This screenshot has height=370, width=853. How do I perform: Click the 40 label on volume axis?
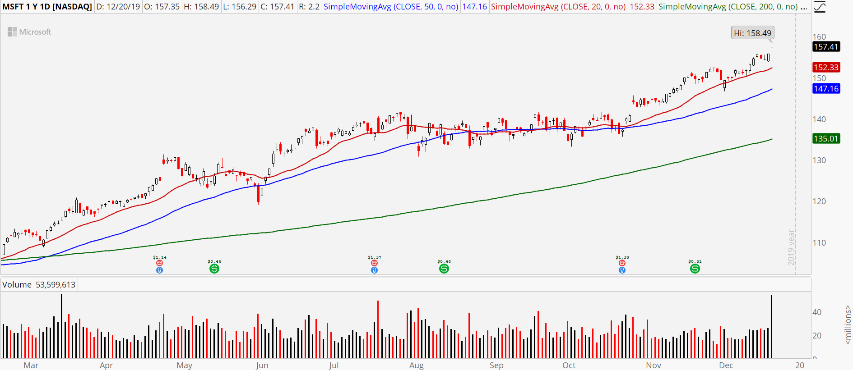click(817, 312)
